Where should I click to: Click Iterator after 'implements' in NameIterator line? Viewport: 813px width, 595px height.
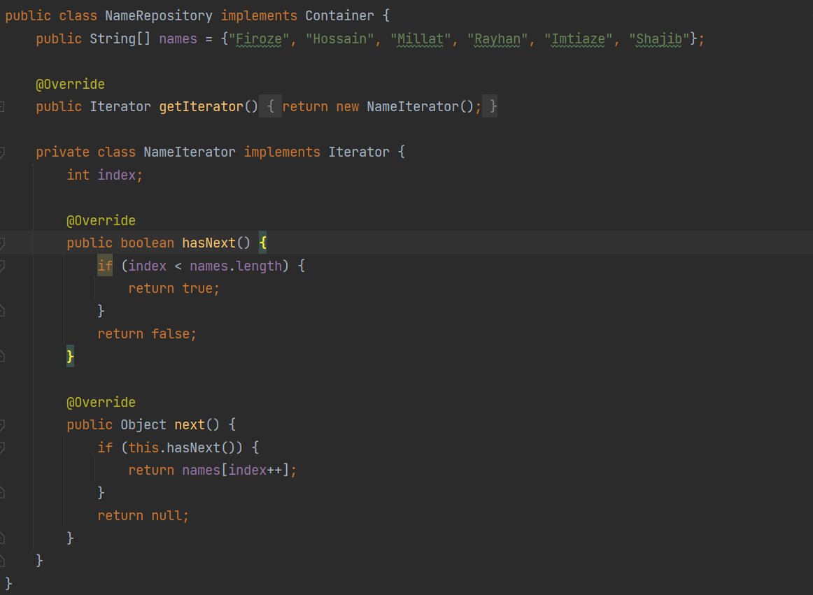coord(359,152)
